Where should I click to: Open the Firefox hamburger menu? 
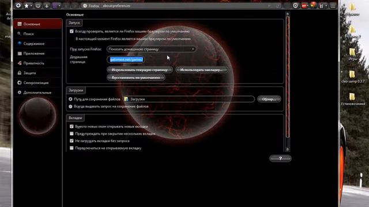[333, 6]
